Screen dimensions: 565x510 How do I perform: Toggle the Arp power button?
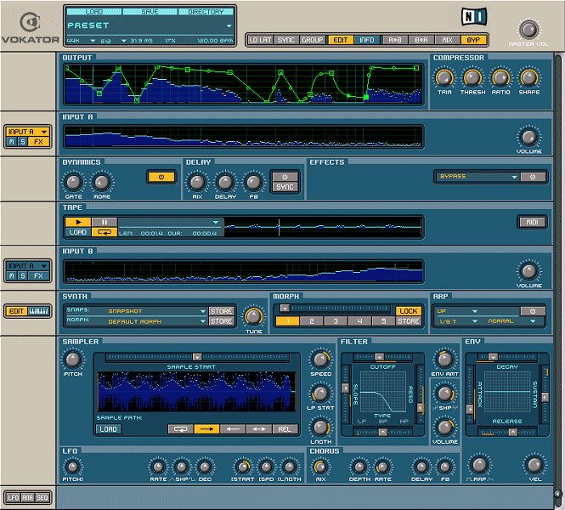click(533, 311)
